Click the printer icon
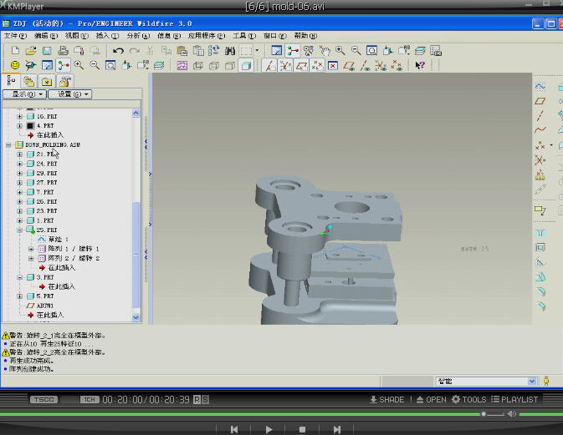The image size is (563, 435). coord(64,51)
